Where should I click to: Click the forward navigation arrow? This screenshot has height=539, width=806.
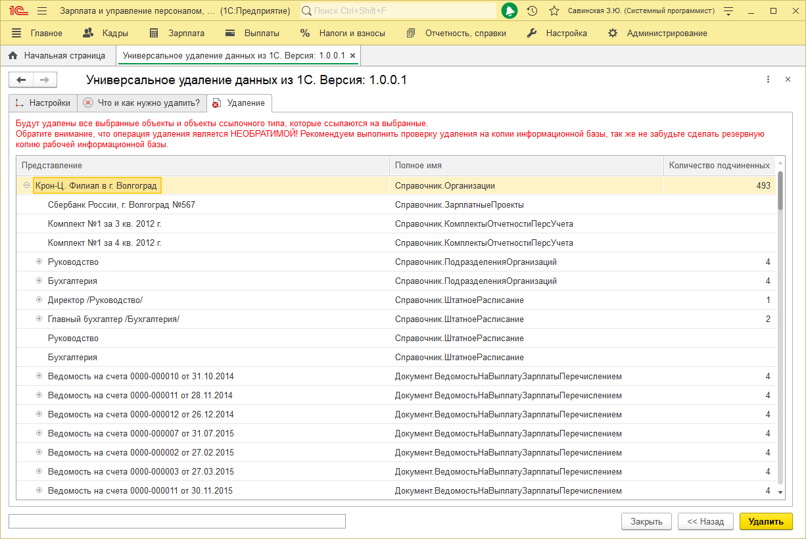point(45,80)
